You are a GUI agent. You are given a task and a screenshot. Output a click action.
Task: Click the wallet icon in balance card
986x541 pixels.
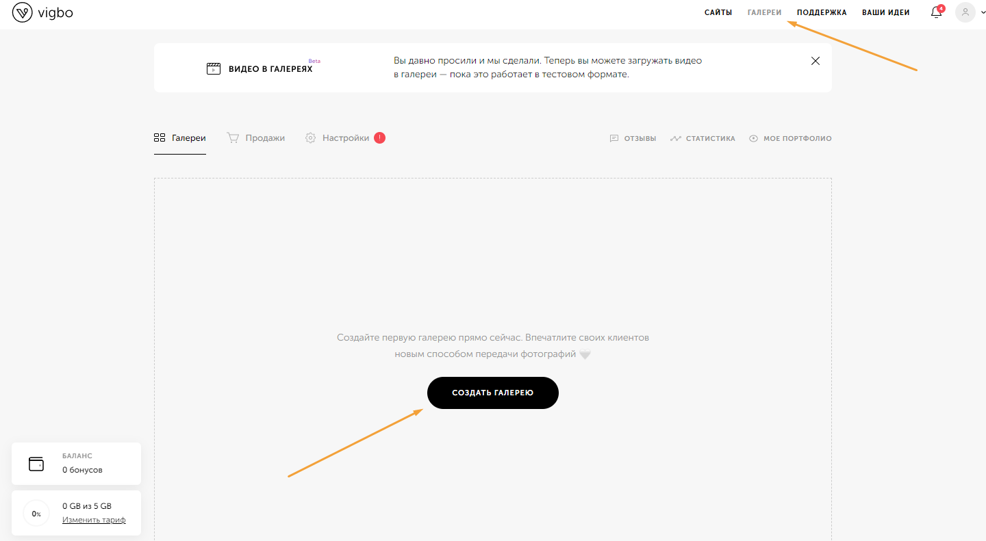[36, 464]
